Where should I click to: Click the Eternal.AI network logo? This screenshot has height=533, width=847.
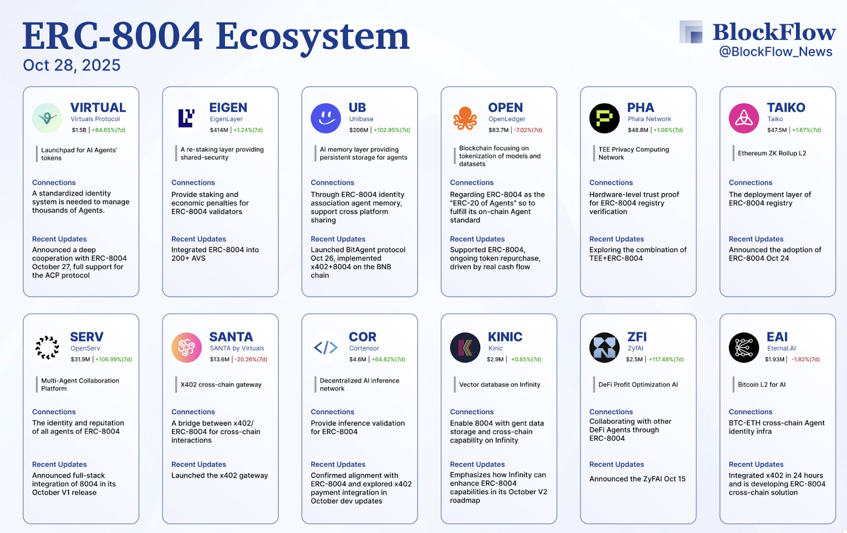[x=743, y=347]
